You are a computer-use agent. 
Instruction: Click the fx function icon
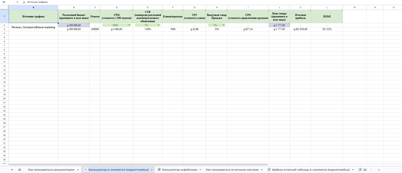tap(24, 2)
